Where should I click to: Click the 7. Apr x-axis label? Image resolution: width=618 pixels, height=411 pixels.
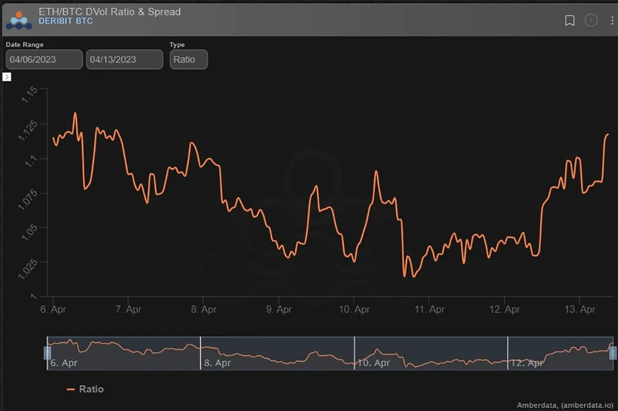pos(129,309)
